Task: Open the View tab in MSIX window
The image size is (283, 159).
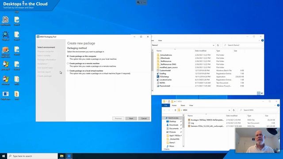Action: (191, 105)
